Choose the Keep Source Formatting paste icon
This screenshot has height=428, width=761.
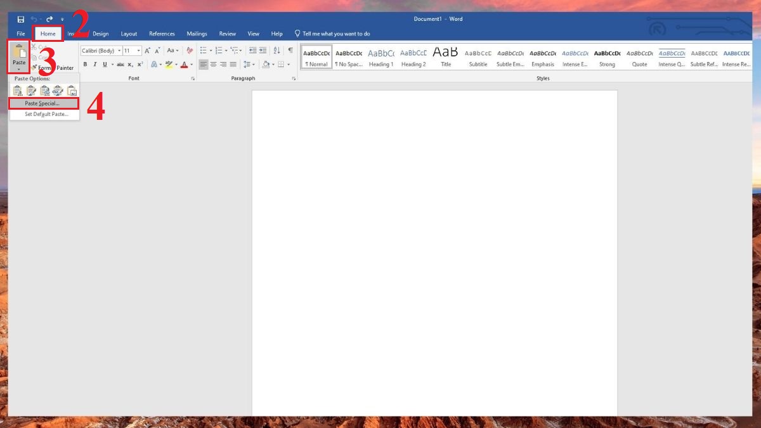pyautogui.click(x=18, y=91)
